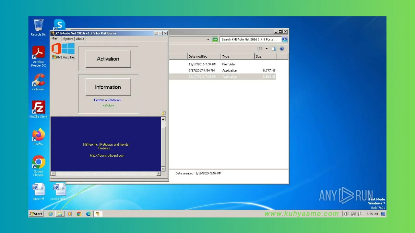The image size is (415, 233).
Task: Click console horizontal scrollbar right arrow
Action: (x=159, y=174)
